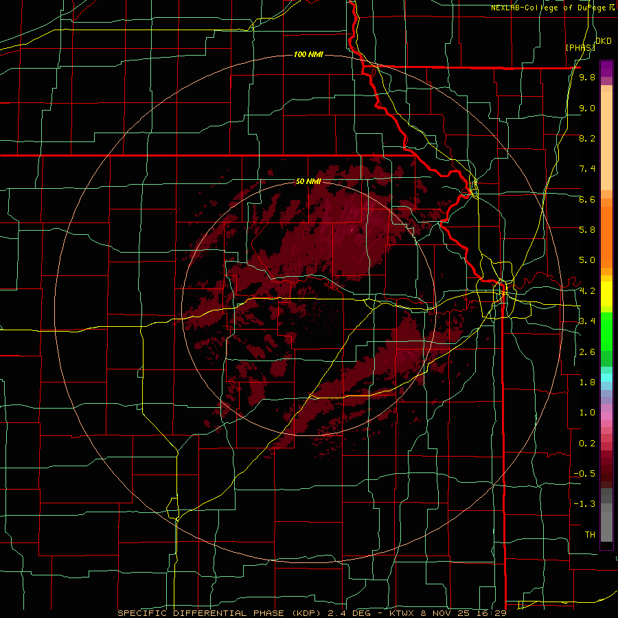Select the 7.4 value on the legend
This screenshot has width=618, height=618.
587,169
